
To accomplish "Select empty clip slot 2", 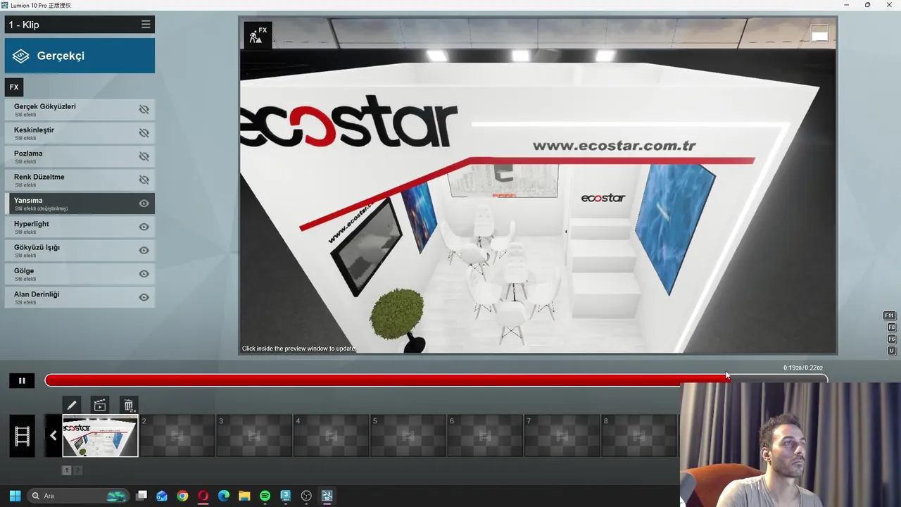I will pos(177,436).
